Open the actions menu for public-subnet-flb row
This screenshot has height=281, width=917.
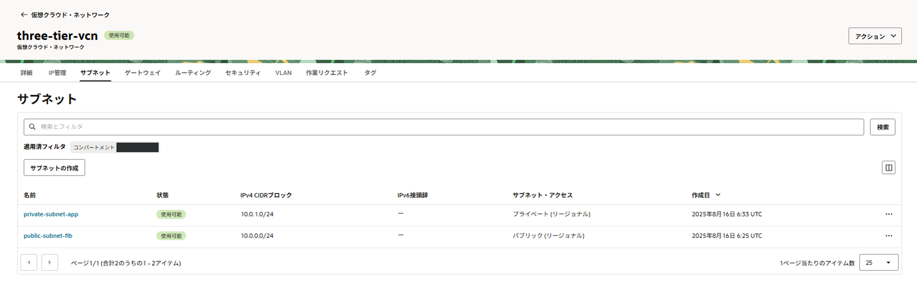(889, 236)
